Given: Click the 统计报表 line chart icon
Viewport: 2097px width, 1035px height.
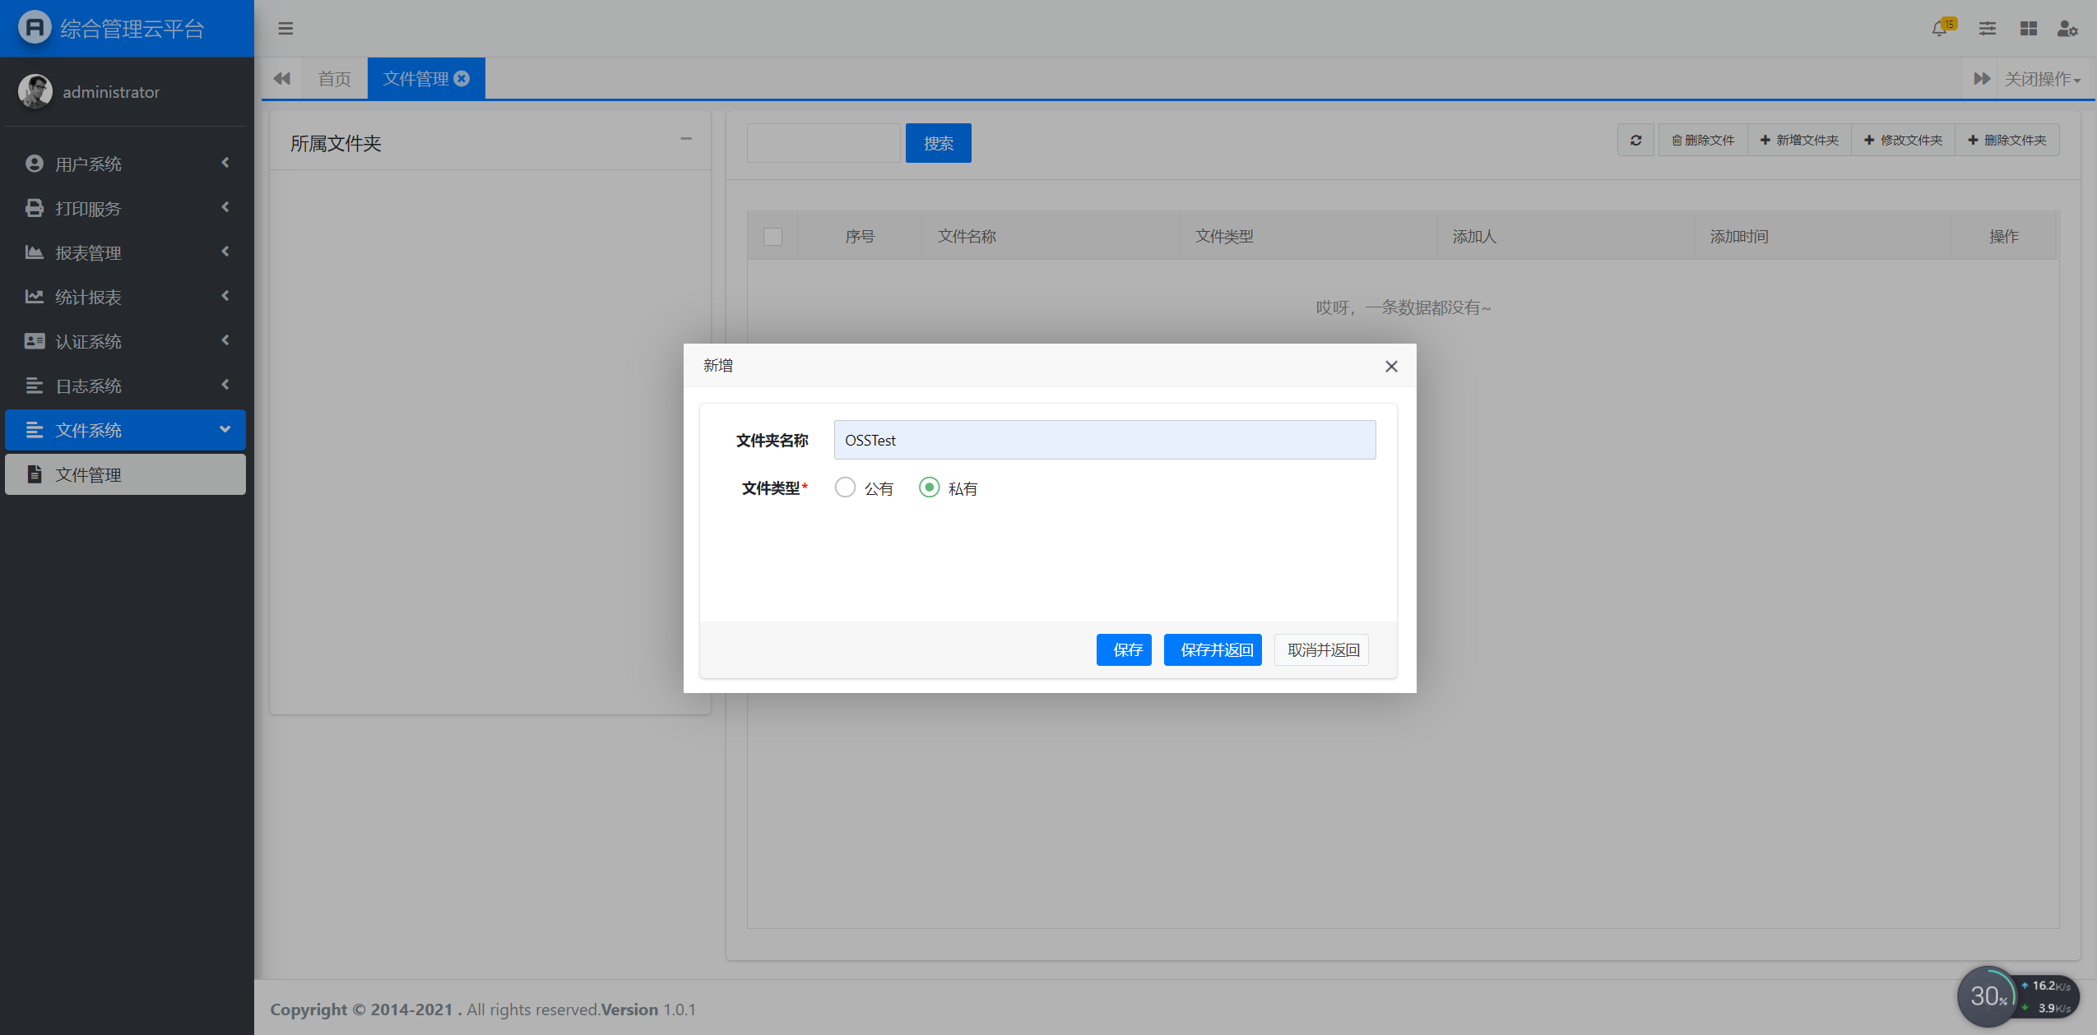Looking at the screenshot, I should coord(35,297).
